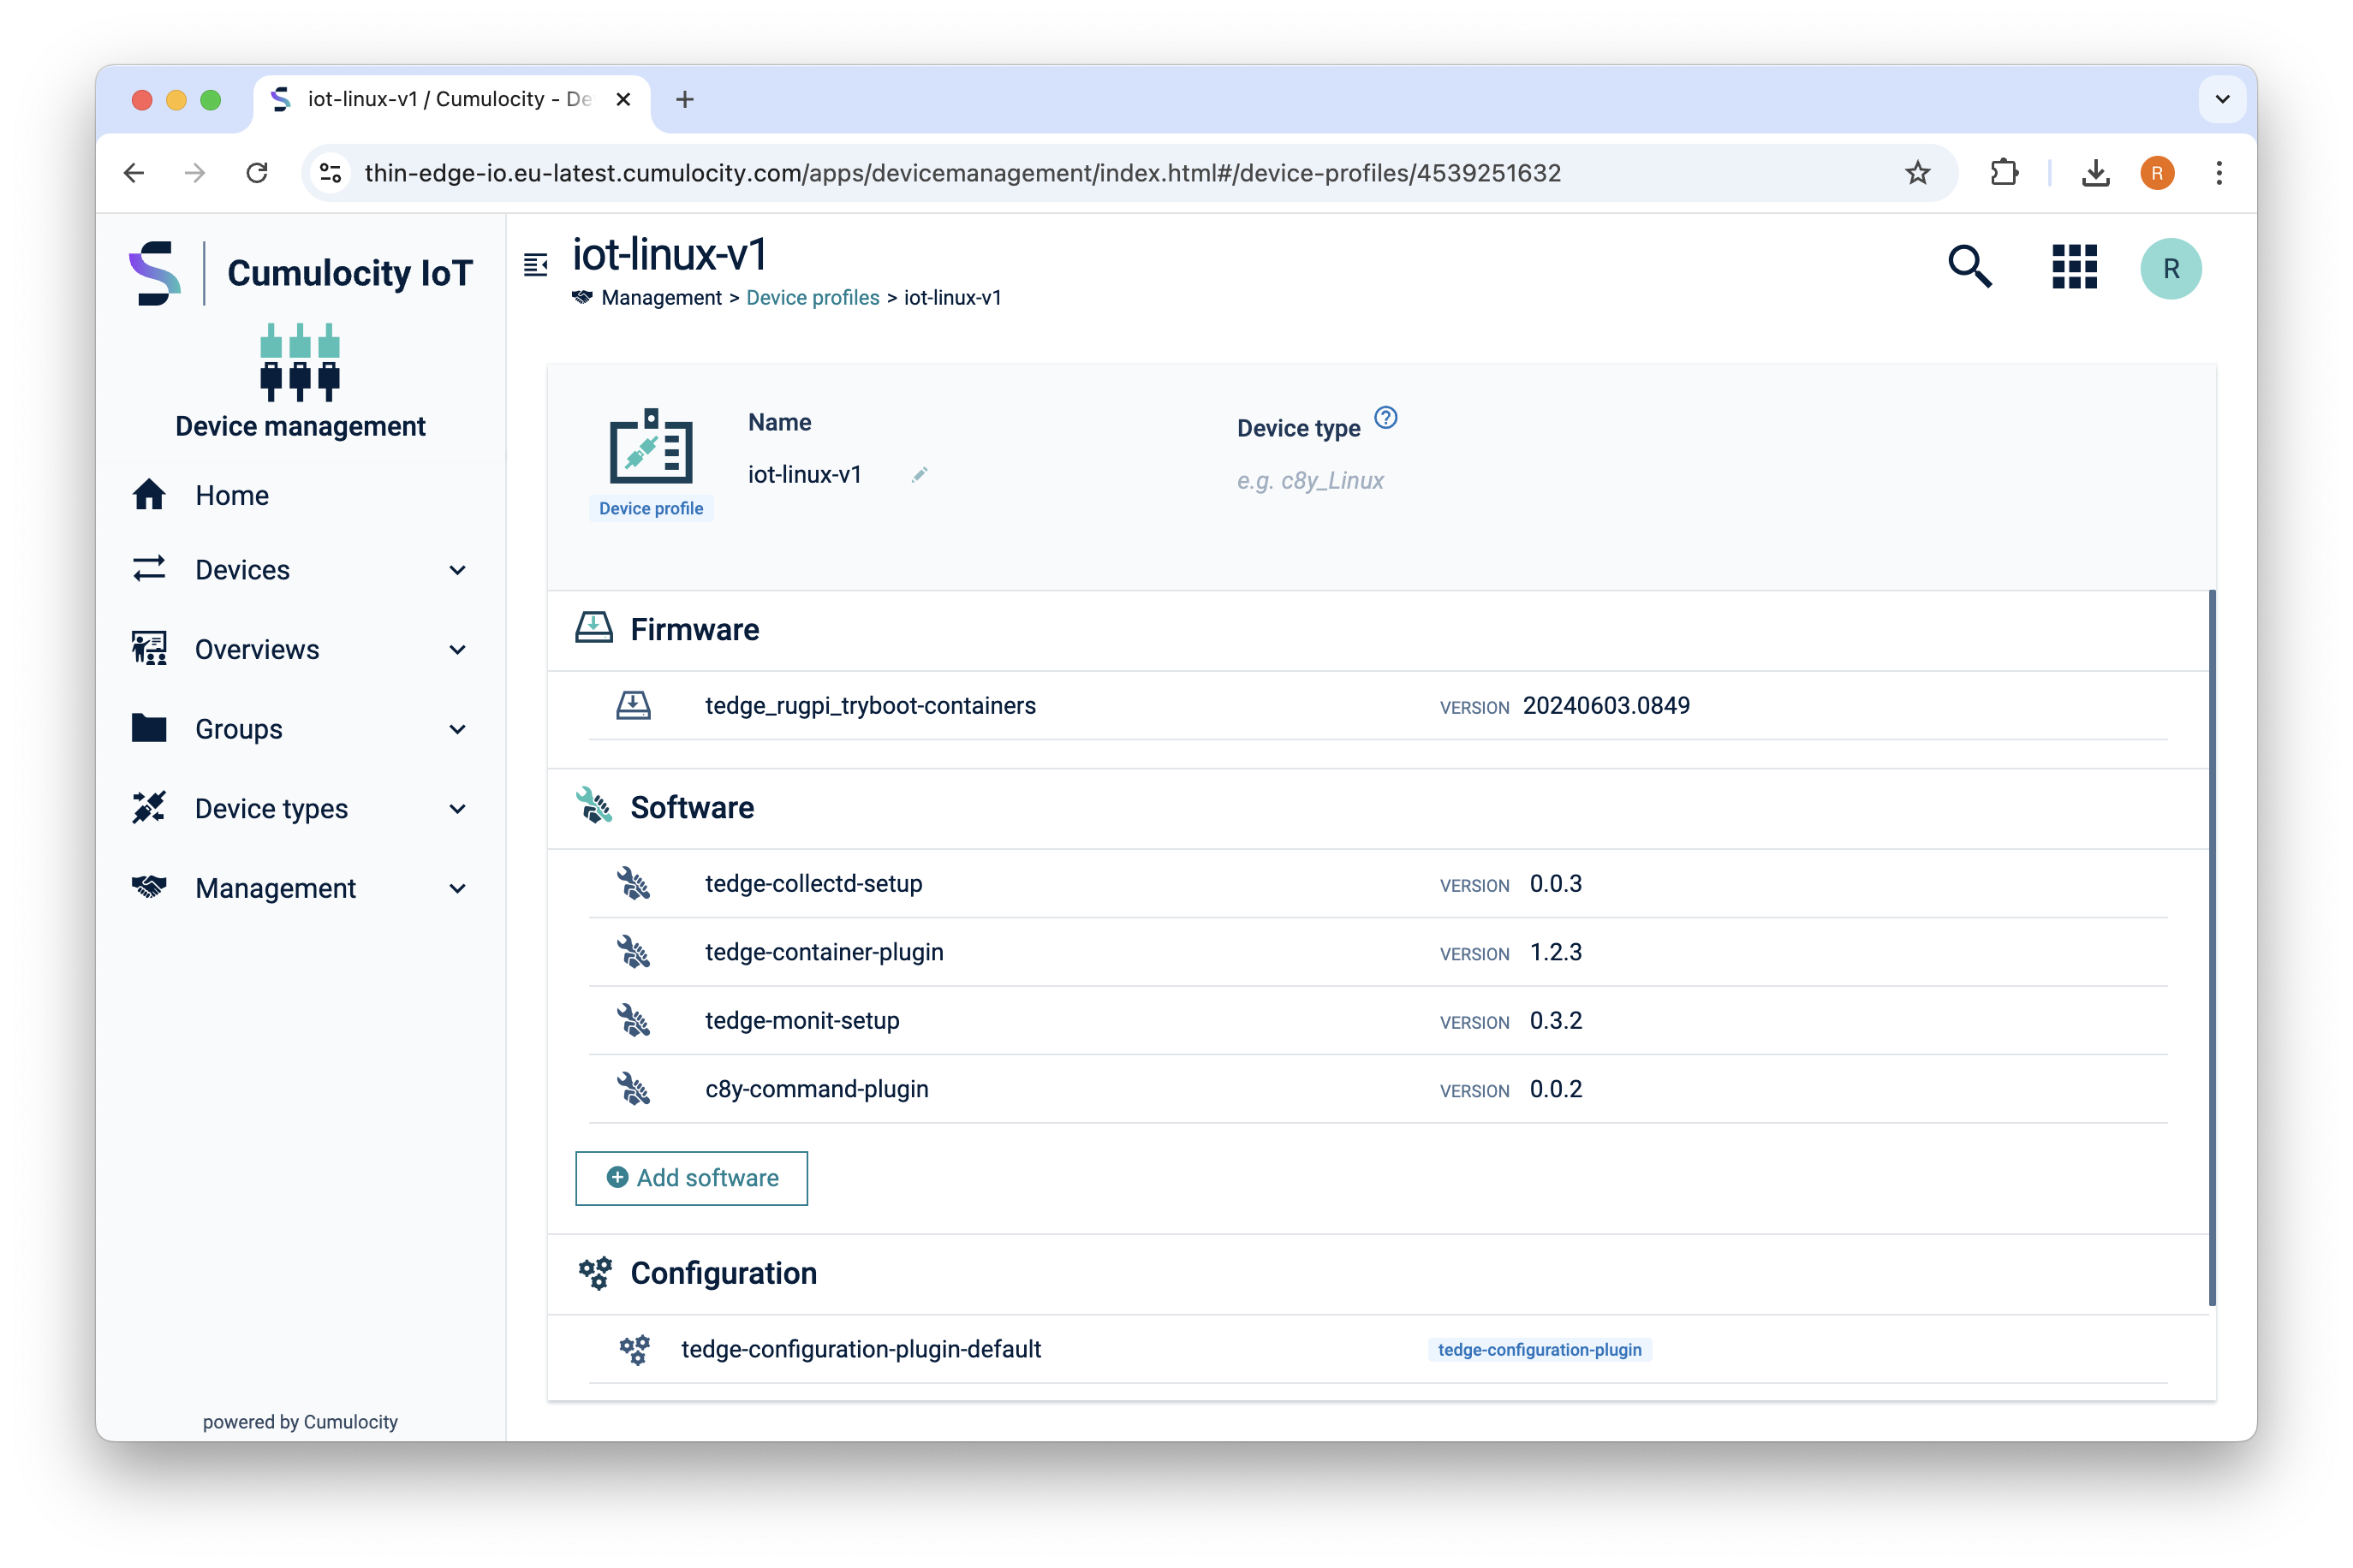Click the tedge-collectd-setup row icon
Screen dimensions: 2353x1568
(x=634, y=884)
